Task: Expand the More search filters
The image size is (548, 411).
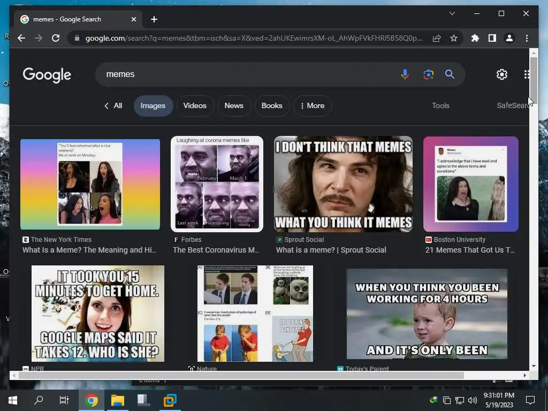Action: [x=313, y=105]
